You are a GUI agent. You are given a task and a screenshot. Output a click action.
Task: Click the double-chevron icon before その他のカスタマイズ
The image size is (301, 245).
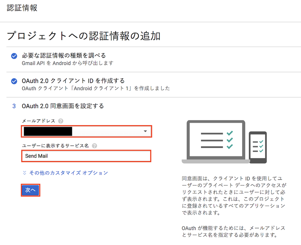point(24,173)
